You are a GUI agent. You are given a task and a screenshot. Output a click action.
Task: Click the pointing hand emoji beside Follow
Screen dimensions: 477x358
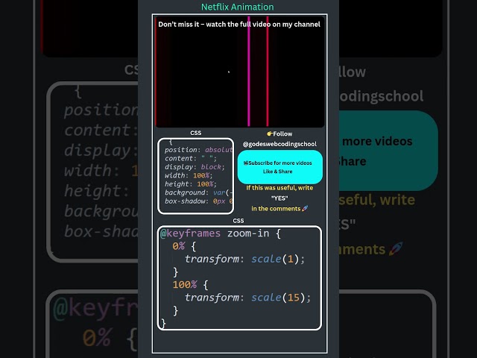click(x=270, y=134)
